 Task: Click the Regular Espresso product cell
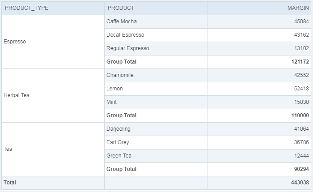[x=127, y=48]
